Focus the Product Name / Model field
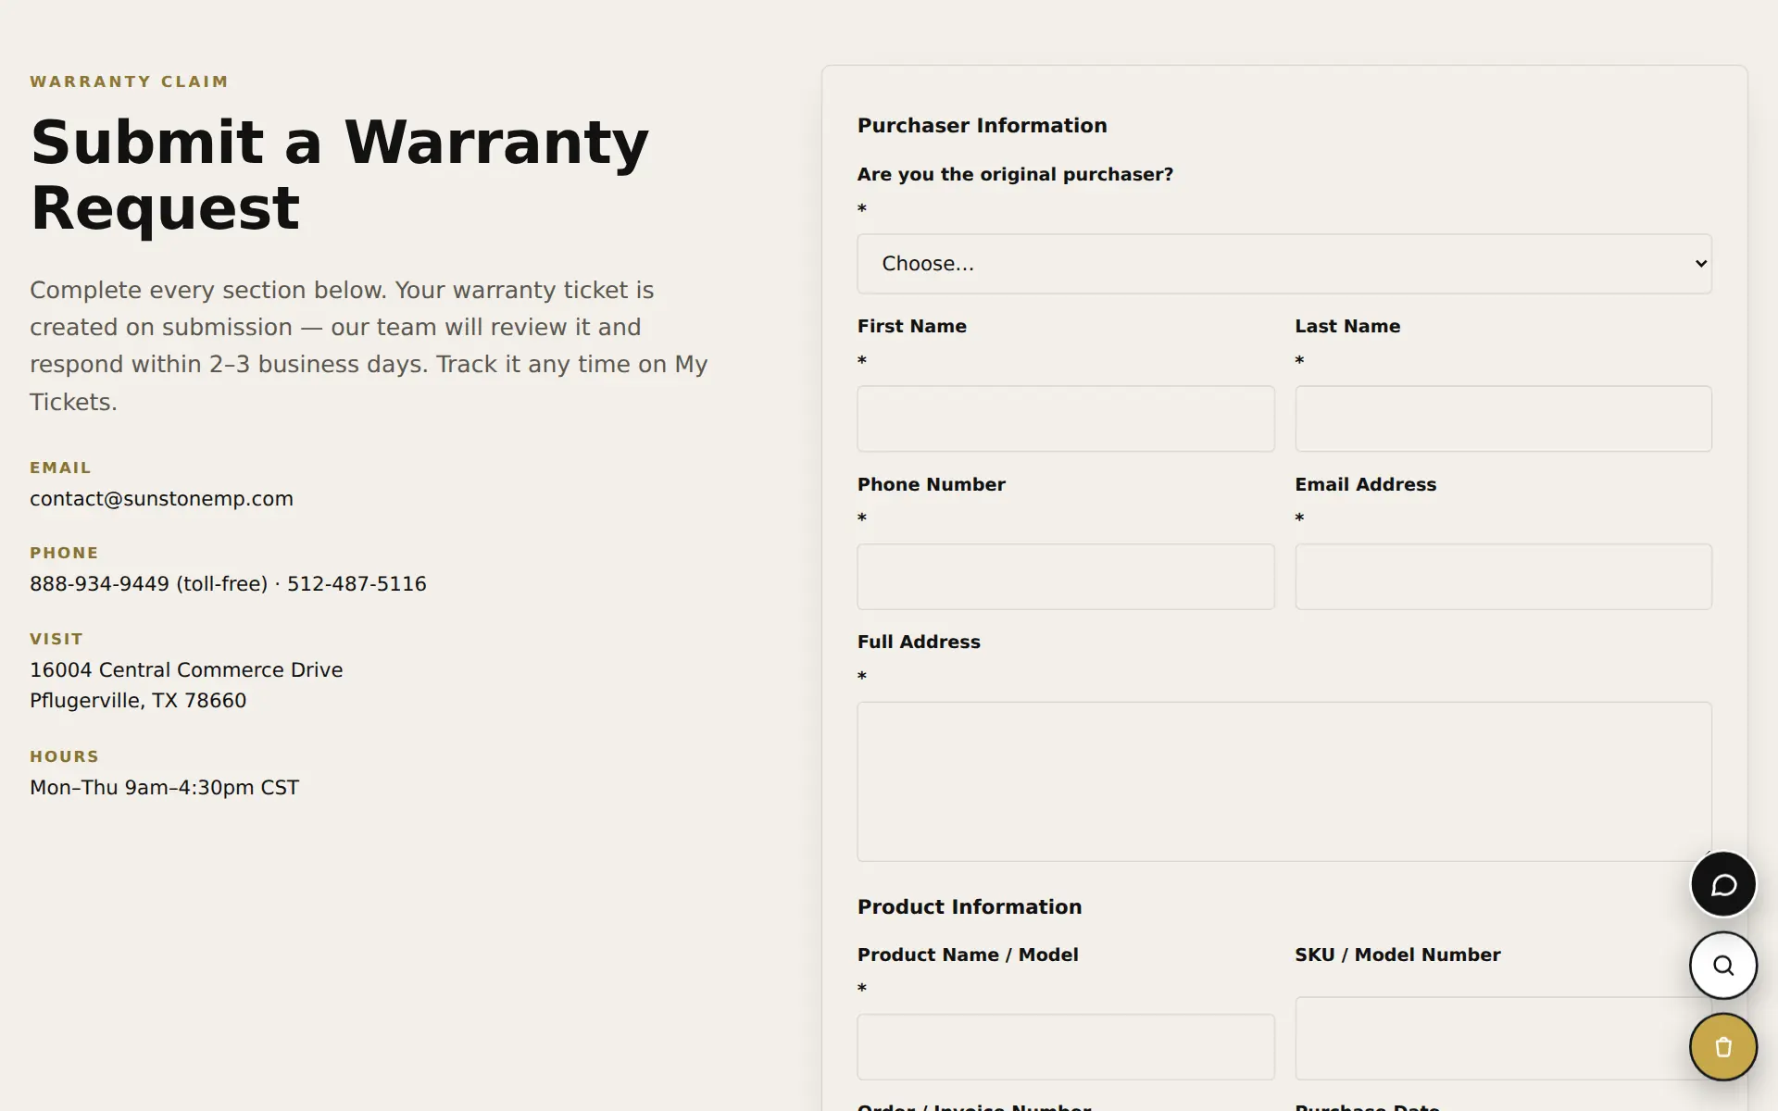1778x1111 pixels. 1065,1047
